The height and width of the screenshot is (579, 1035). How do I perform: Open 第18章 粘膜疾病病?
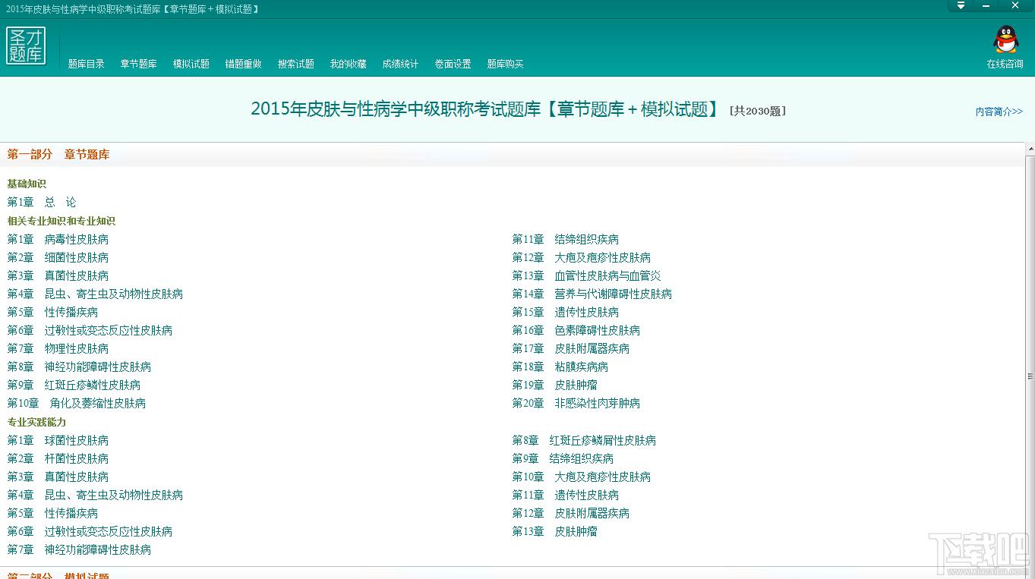(560, 367)
